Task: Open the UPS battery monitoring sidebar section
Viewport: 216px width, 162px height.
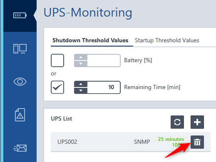Action: click(20, 15)
